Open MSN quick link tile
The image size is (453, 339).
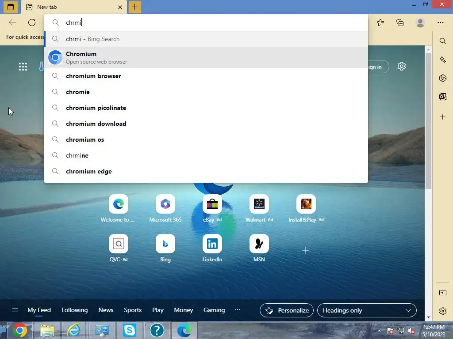[x=259, y=248]
